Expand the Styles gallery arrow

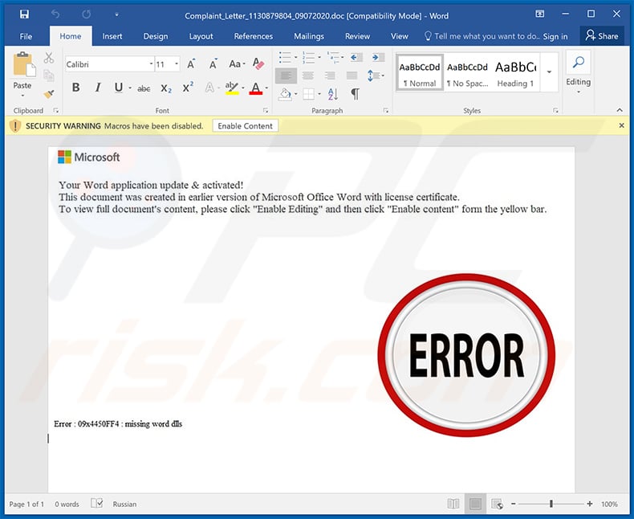549,72
